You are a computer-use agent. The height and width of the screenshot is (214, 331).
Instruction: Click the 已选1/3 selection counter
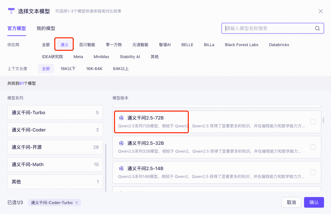[15, 202]
